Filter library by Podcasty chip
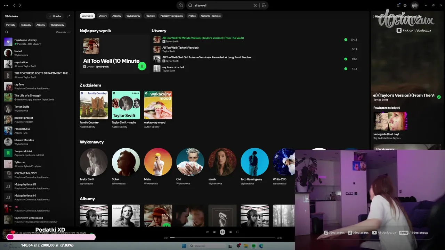Screen dimensions: 445x250 (26, 25)
